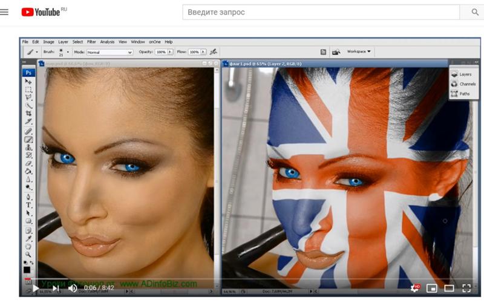This screenshot has height=306, width=484.
Task: Click the YouTube search input field
Action: click(x=321, y=12)
